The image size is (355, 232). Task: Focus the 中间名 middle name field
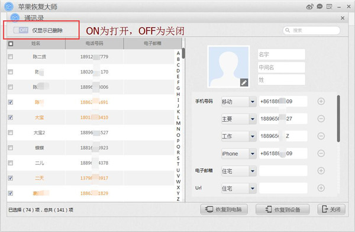[x=282, y=67]
